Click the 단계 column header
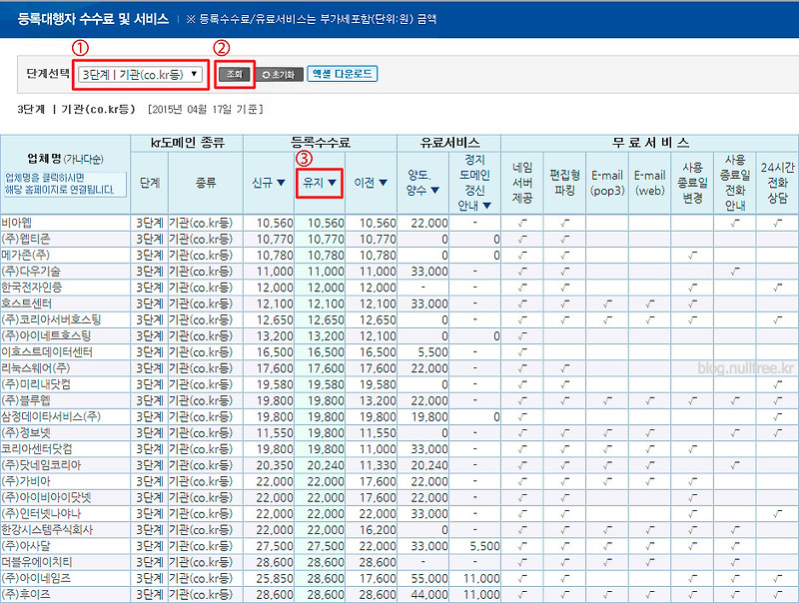Screen dimensions: 799x603 (149, 183)
